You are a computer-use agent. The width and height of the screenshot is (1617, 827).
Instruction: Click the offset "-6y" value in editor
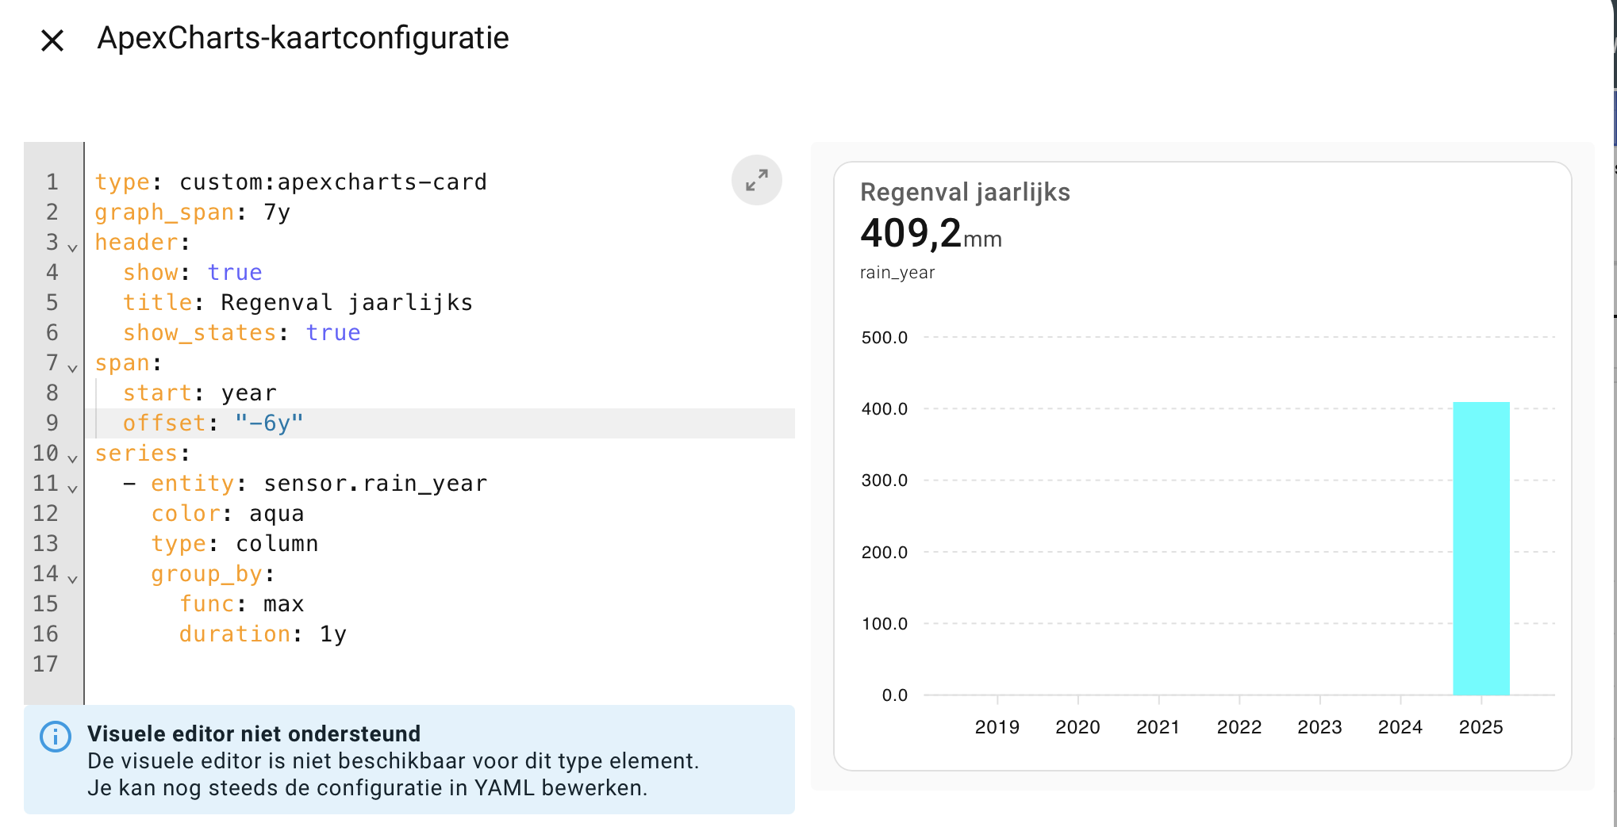(x=268, y=423)
